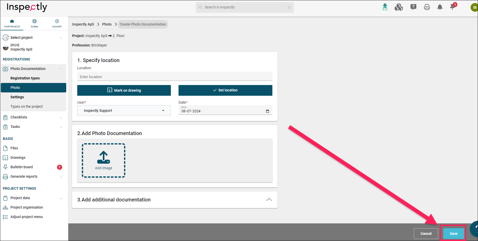This screenshot has width=478, height=241.
Task: Click the Bulletin board pin icon
Action: [5, 167]
